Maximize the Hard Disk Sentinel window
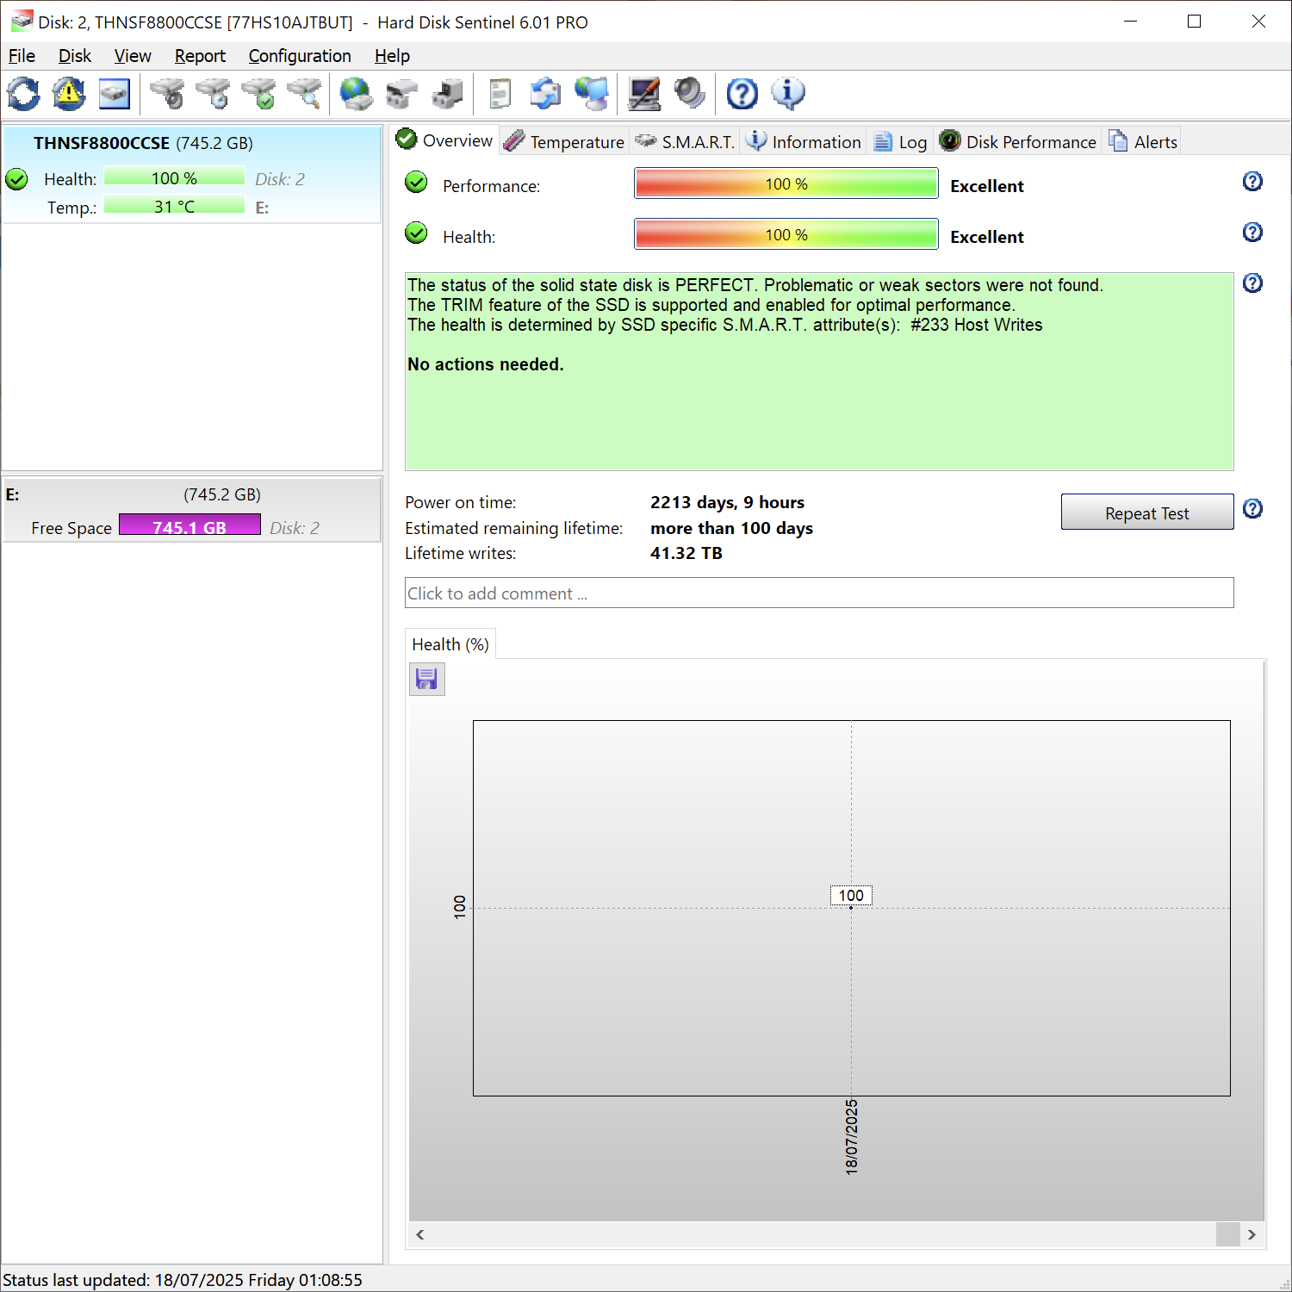1292x1292 pixels. [x=1194, y=22]
